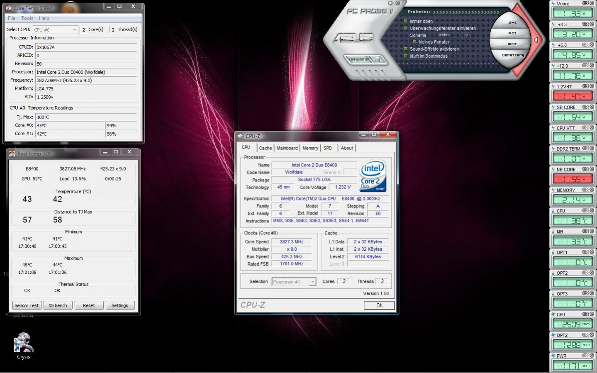Click the PC Probe II close icon
597x373 pixels.
(x=397, y=3)
